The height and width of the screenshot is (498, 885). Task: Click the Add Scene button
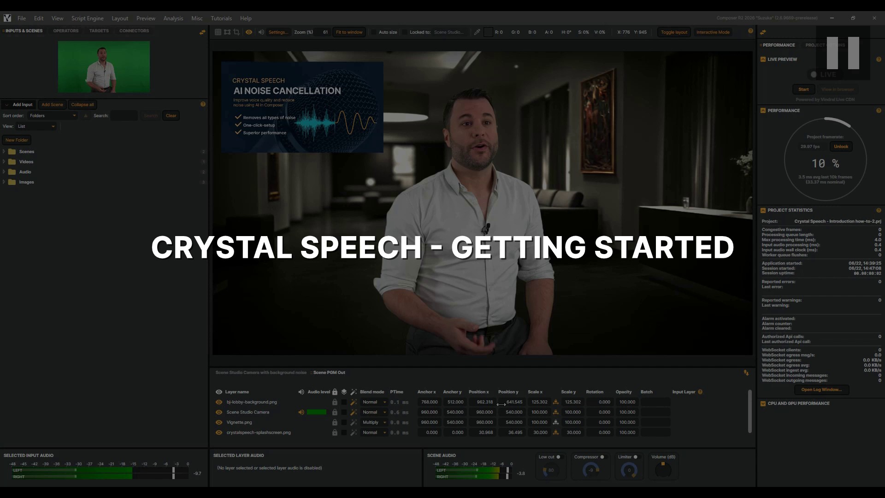[x=52, y=105]
